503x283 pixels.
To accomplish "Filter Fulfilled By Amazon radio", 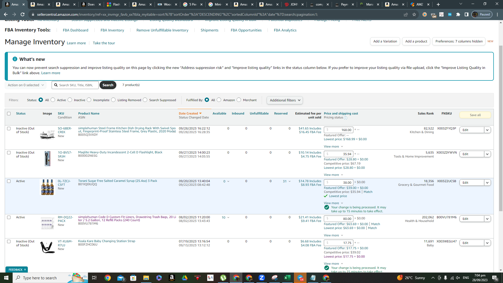I will pos(219,100).
